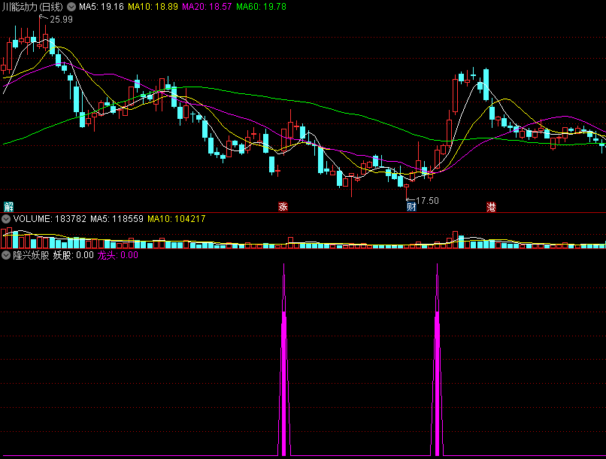The height and width of the screenshot is (459, 606).
Task: Click the first magenta 龙头 signal spike
Action: (284, 360)
